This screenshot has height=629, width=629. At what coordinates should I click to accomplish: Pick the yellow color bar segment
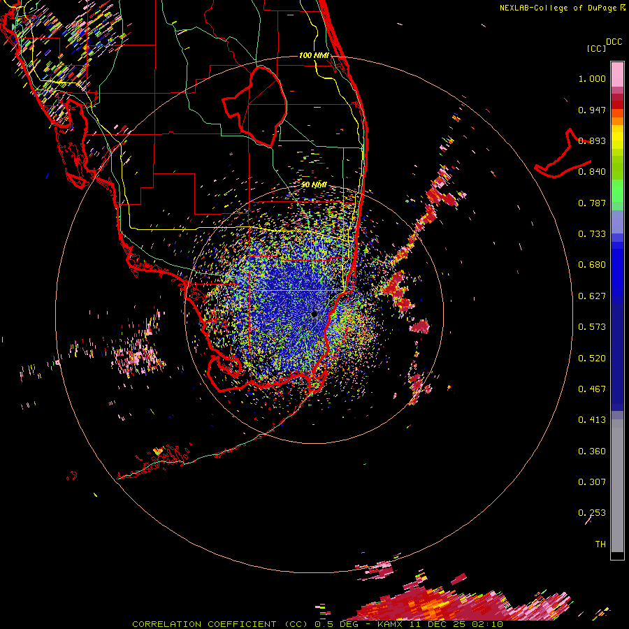(x=617, y=137)
